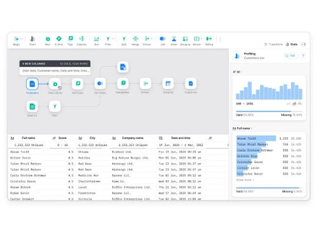Select the Extract node on canvas
The height and width of the screenshot is (238, 318).
click(x=146, y=83)
